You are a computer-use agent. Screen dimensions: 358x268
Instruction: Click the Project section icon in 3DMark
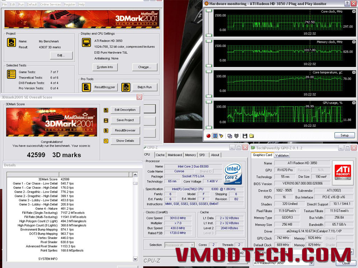coord(12,43)
